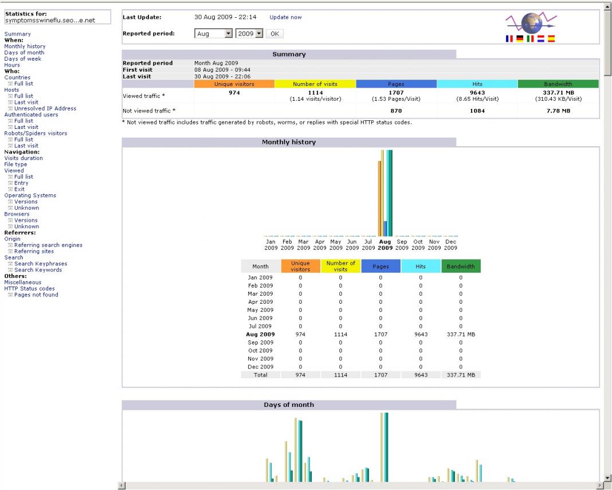Viewport: 612px width, 490px height.
Task: Open the month dropdown showing Aug
Action: [213, 34]
